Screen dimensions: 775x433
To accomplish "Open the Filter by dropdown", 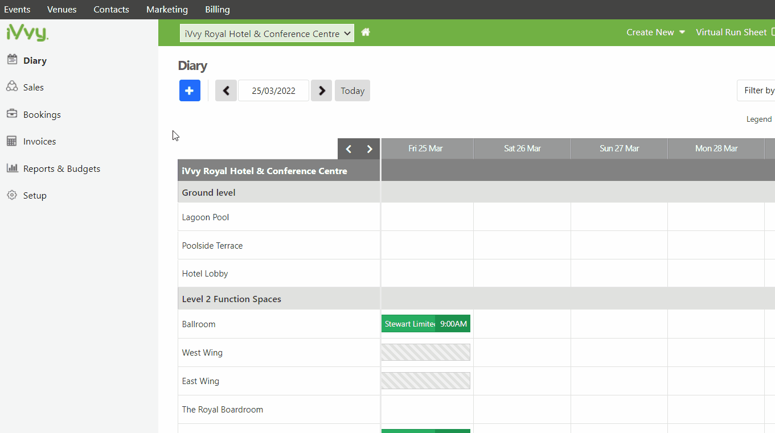I will [x=756, y=90].
